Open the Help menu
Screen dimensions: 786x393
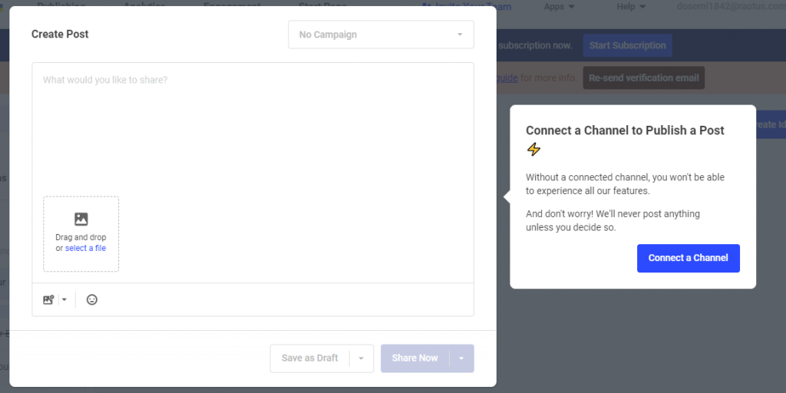[631, 6]
